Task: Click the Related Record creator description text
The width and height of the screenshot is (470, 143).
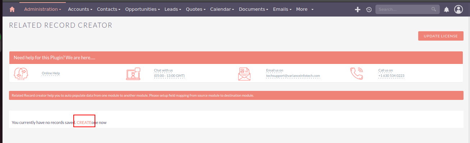Action: click(x=133, y=96)
